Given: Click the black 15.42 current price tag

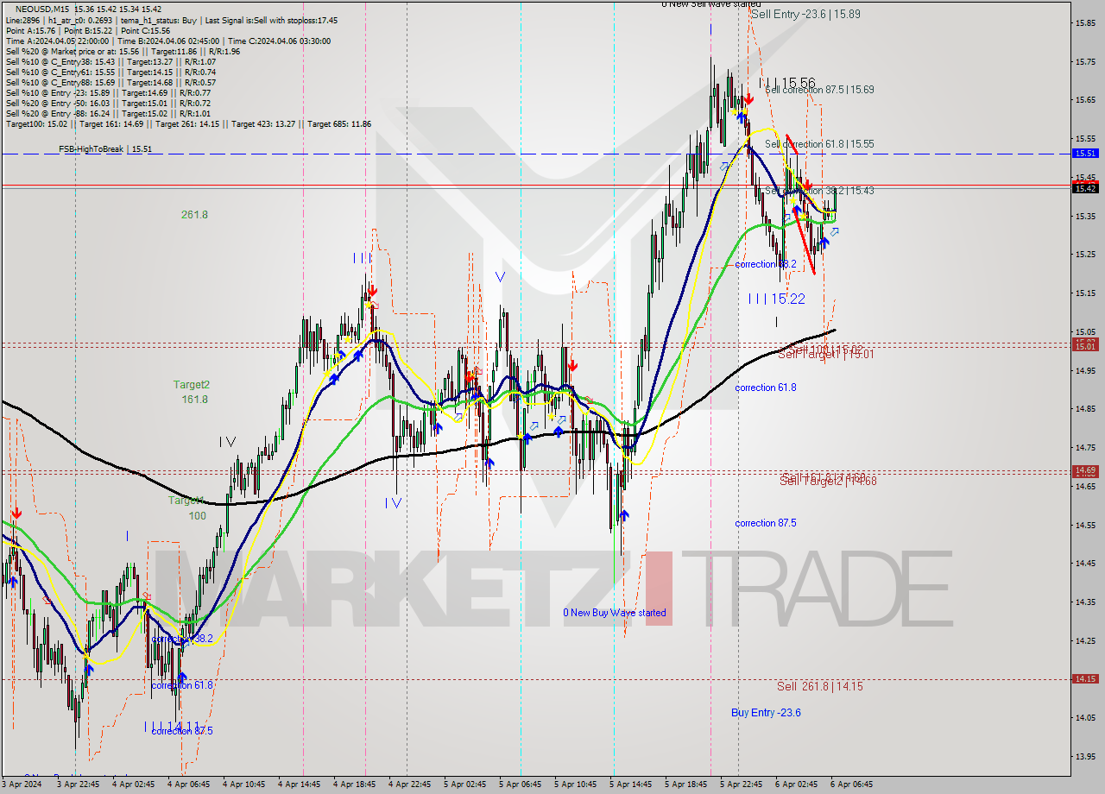Looking at the screenshot, I should coord(1084,188).
